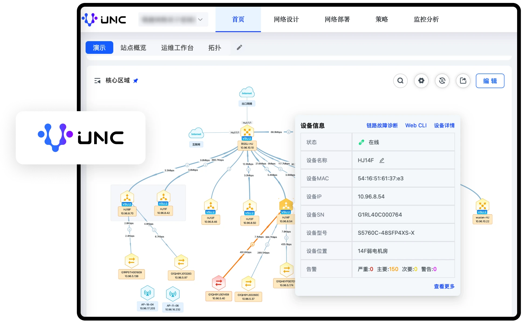Export the topology via the share icon
The height and width of the screenshot is (323, 522).
[463, 81]
